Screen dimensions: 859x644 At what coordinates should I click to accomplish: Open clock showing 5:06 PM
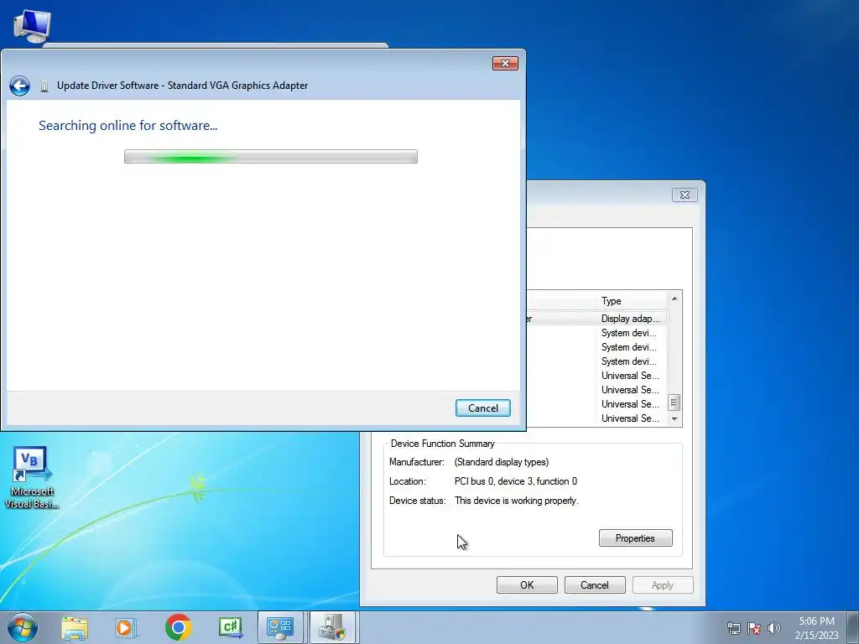tap(816, 628)
